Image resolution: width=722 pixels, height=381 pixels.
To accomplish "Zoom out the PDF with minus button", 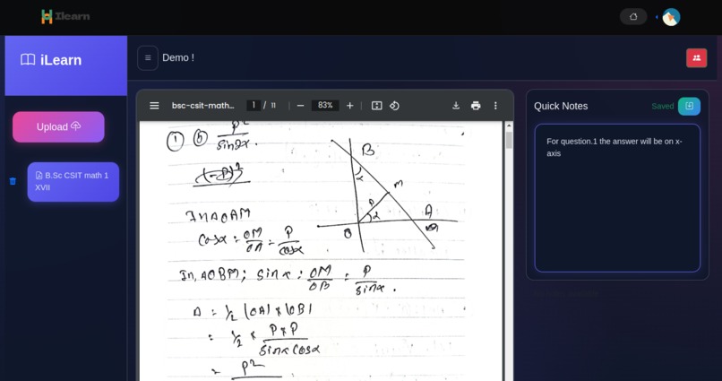I will 301,106.
